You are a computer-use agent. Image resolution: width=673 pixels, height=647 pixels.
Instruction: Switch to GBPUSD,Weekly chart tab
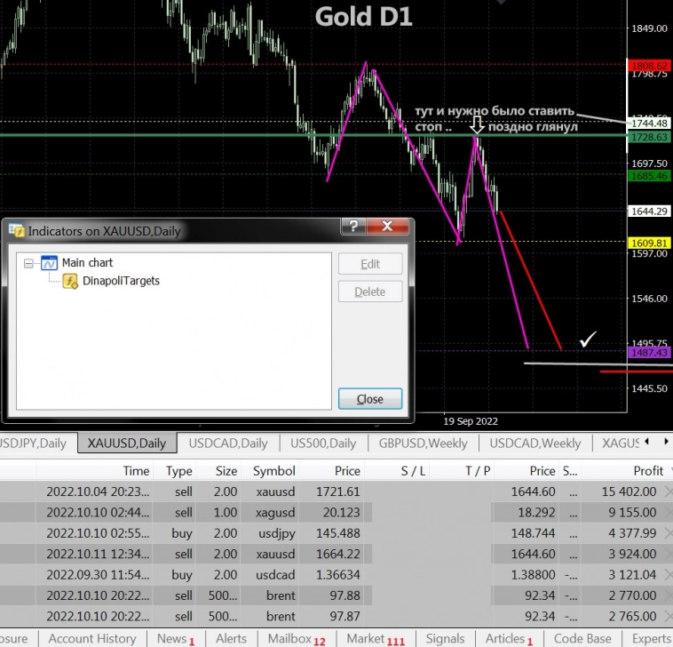coord(423,443)
